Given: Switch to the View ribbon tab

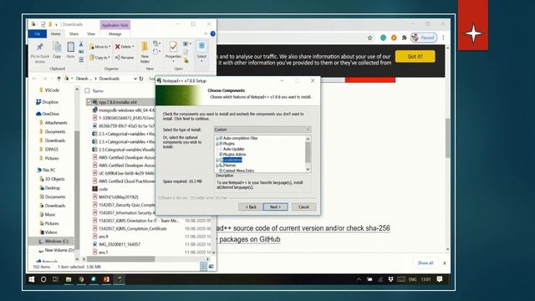Looking at the screenshot, I should 91,33.
